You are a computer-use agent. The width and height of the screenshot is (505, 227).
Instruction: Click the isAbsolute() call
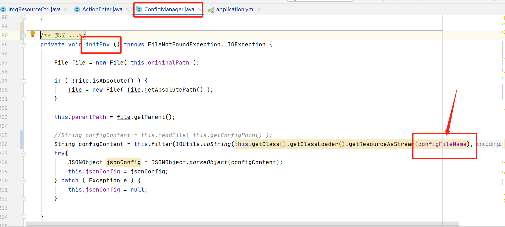coord(113,81)
